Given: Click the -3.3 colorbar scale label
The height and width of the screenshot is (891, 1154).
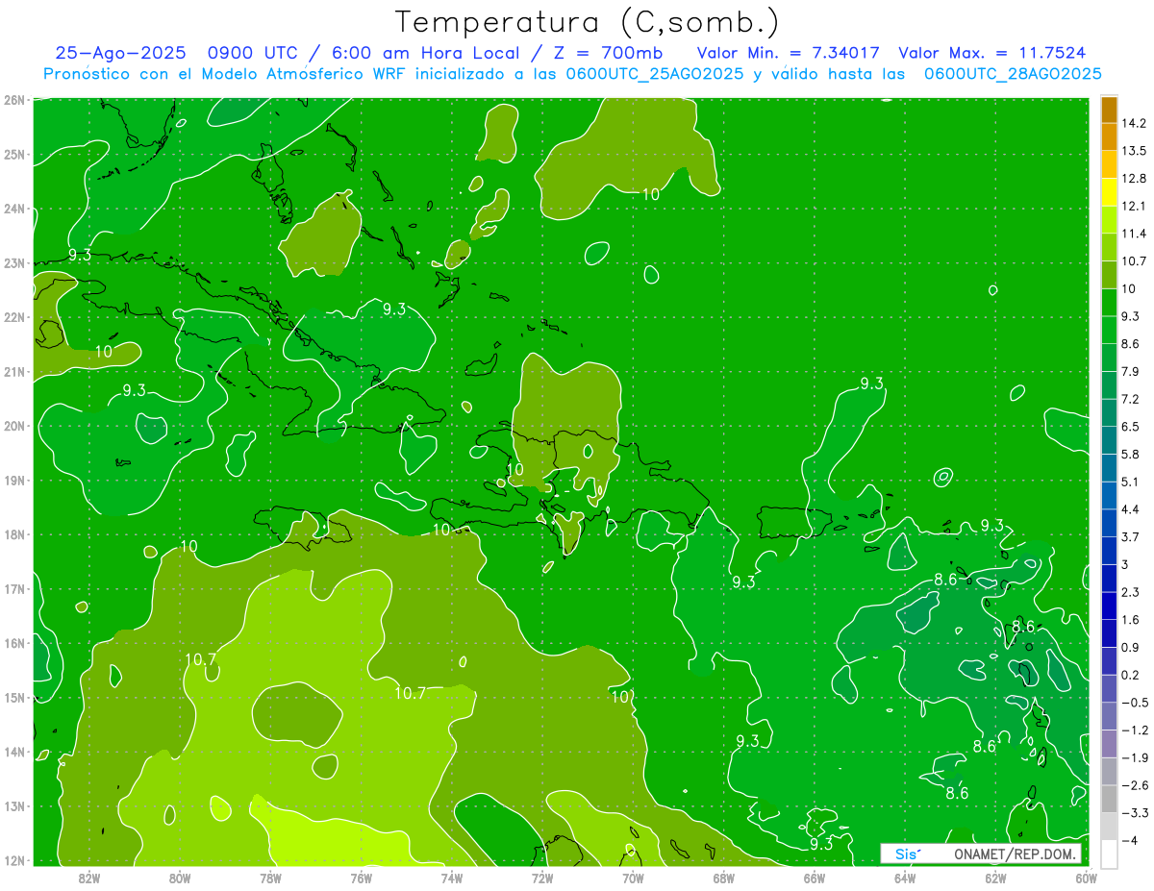Looking at the screenshot, I should pyautogui.click(x=1135, y=813).
